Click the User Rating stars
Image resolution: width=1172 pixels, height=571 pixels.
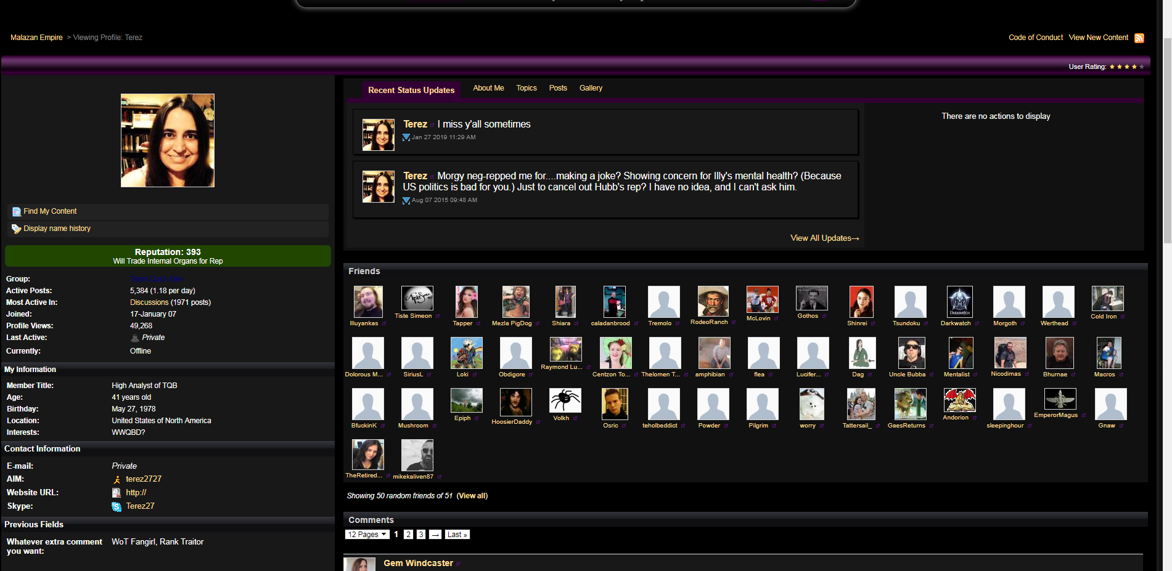1126,67
